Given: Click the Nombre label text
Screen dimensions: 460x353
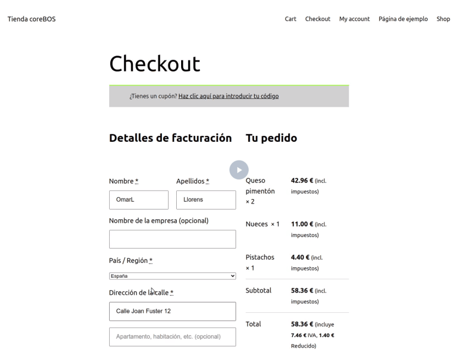Looking at the screenshot, I should click(x=121, y=181).
